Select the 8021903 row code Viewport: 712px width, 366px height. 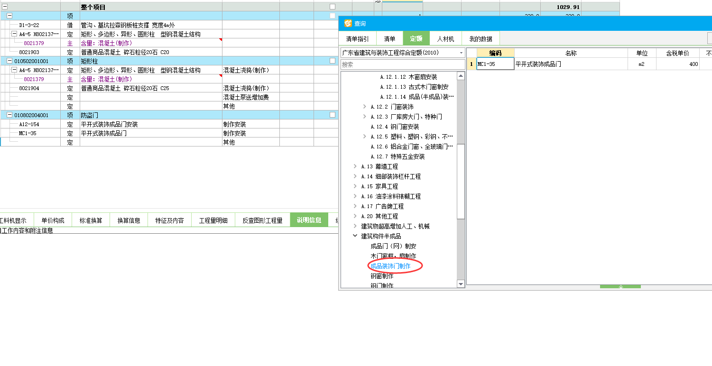point(29,52)
